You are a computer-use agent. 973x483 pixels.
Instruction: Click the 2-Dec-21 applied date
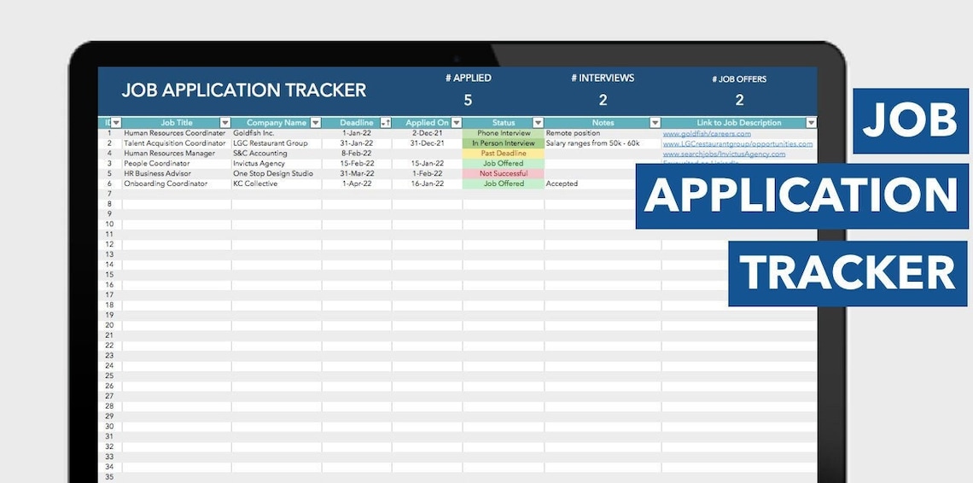[428, 133]
